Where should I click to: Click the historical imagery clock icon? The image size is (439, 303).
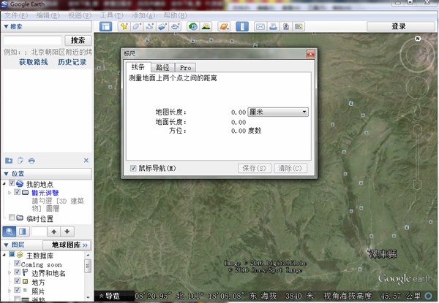[193, 27]
